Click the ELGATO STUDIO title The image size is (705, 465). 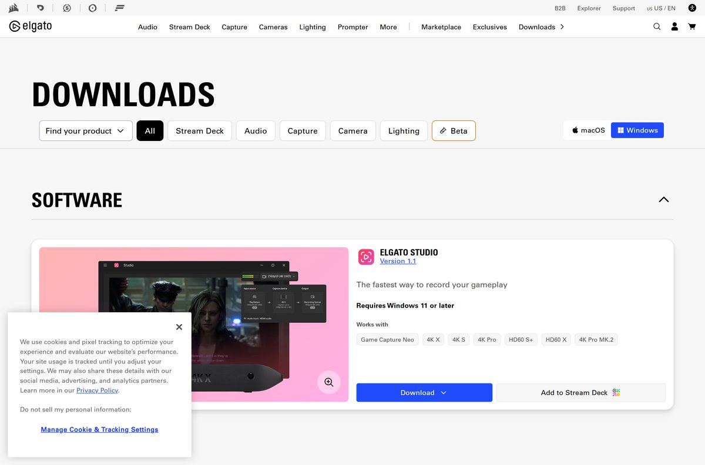coord(409,252)
